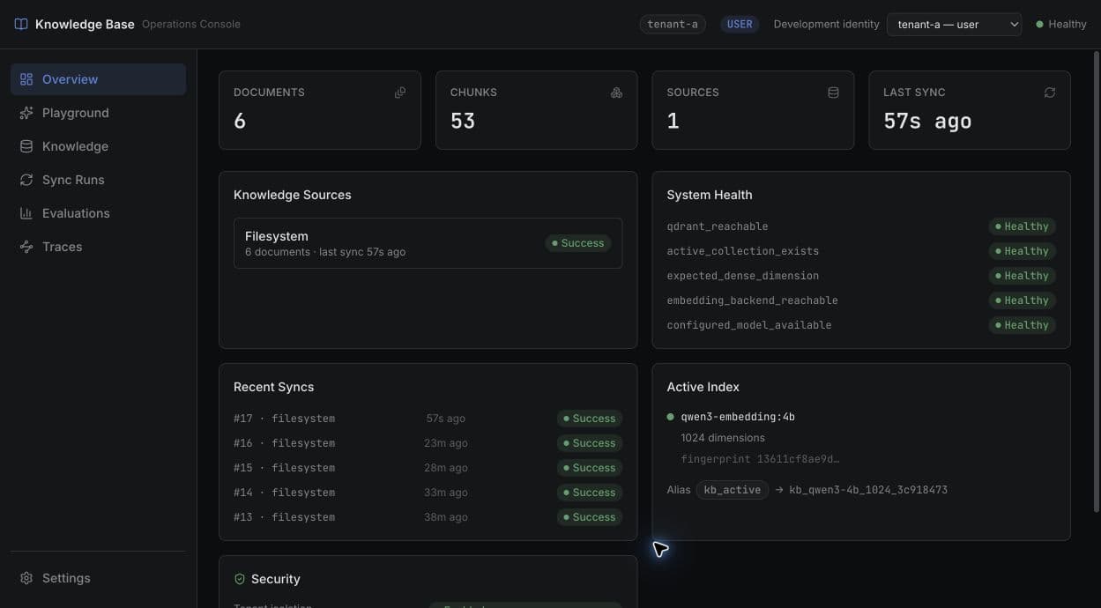This screenshot has width=1101, height=608.
Task: Click the Sources card database icon
Action: pos(833,93)
